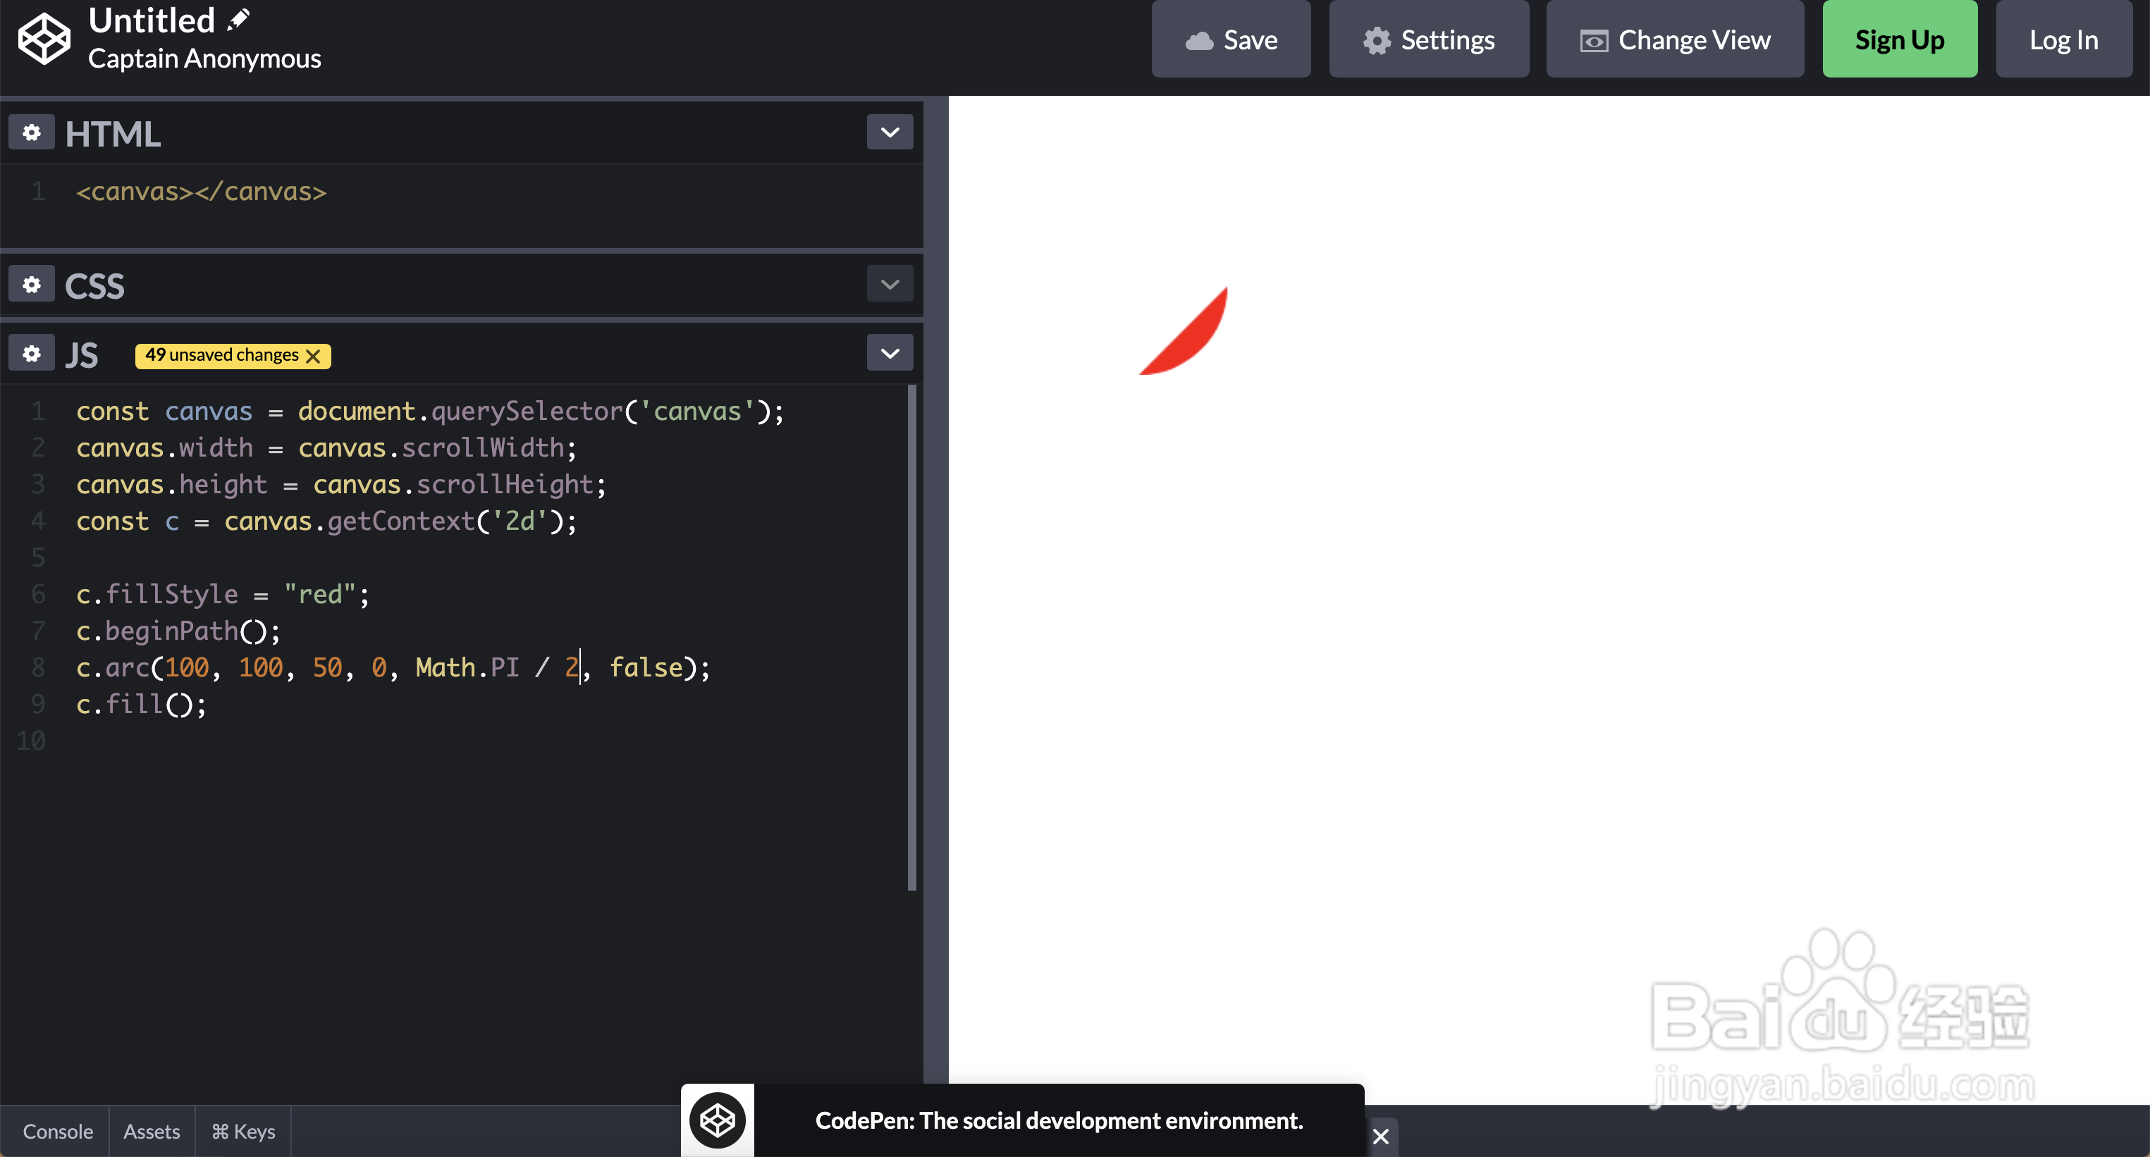This screenshot has height=1157, width=2150.
Task: Open the Change View menu
Action: pyautogui.click(x=1674, y=39)
